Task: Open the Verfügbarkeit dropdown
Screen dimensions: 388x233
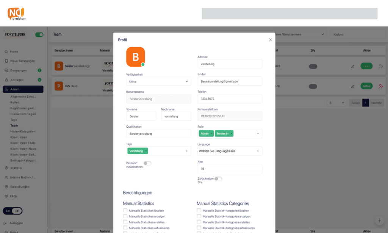Action: click(x=158, y=81)
